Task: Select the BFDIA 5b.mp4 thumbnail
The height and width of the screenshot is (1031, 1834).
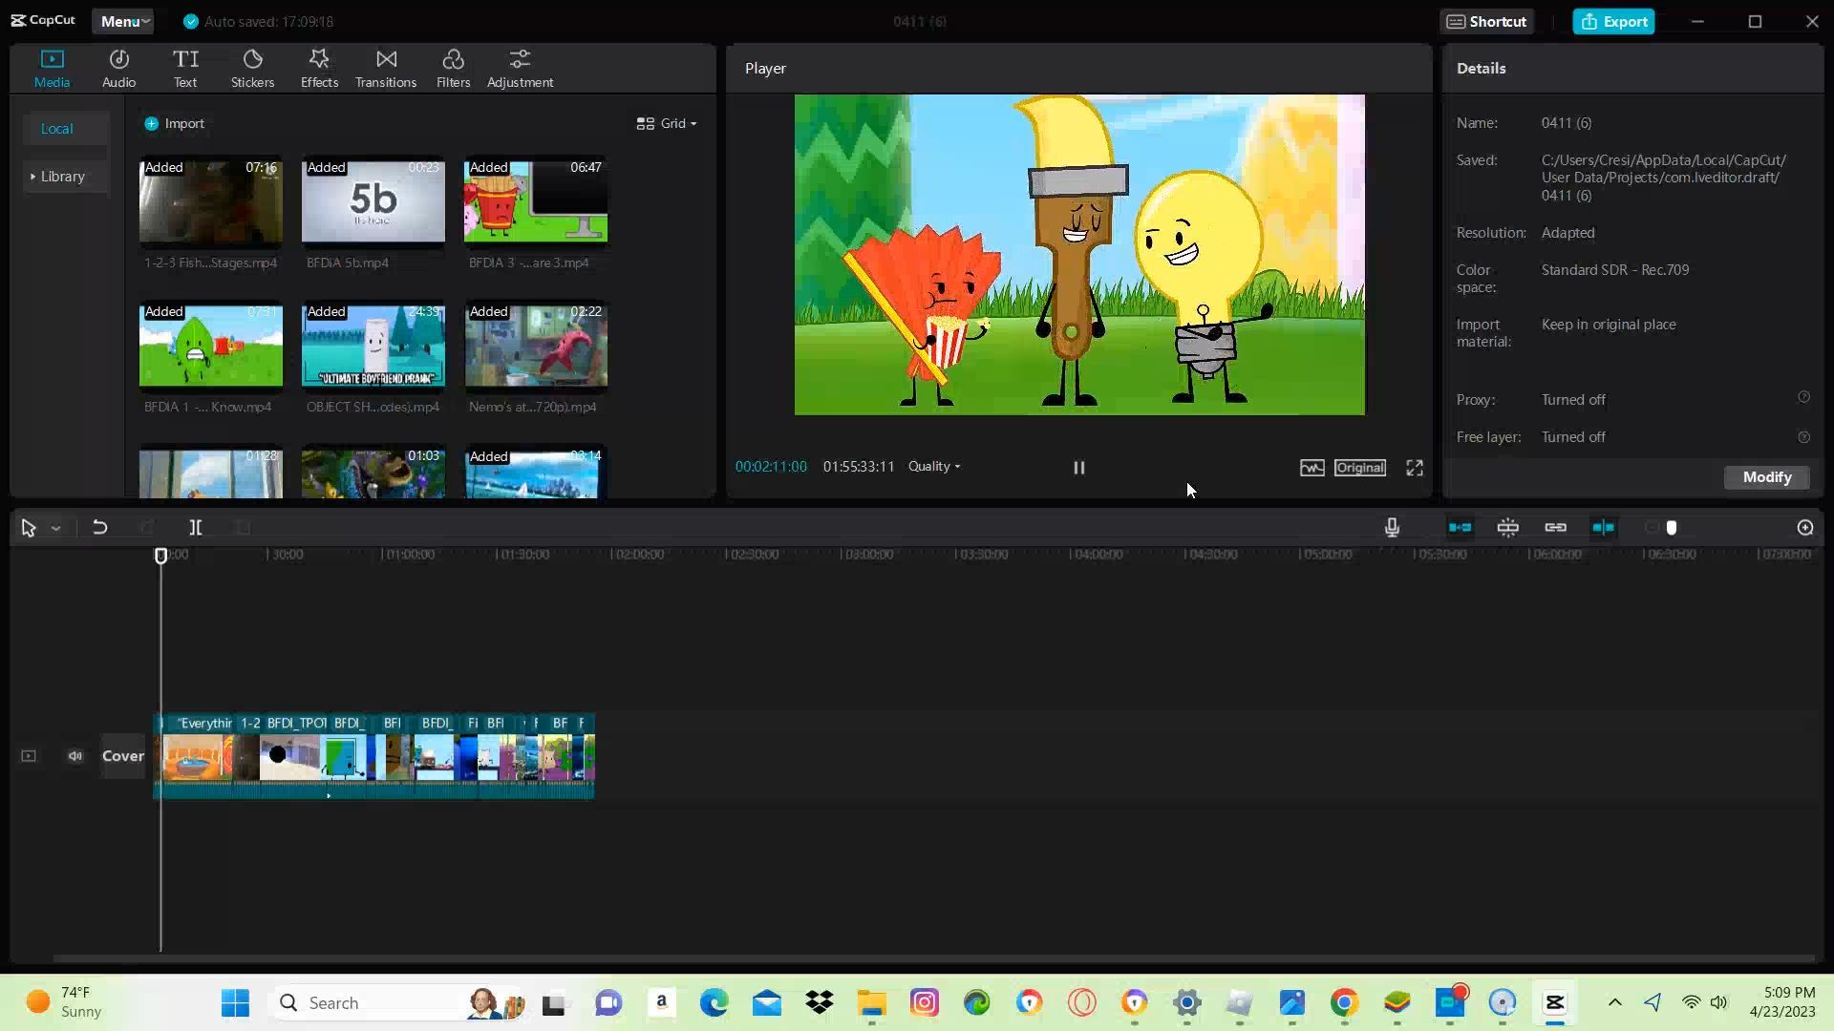Action: [373, 200]
